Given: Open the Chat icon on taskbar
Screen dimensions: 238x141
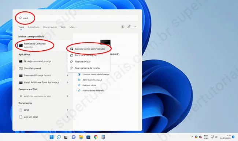Looking at the screenshot, I should 74,137.
